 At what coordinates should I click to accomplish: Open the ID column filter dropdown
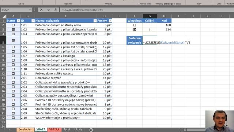click(33, 21)
